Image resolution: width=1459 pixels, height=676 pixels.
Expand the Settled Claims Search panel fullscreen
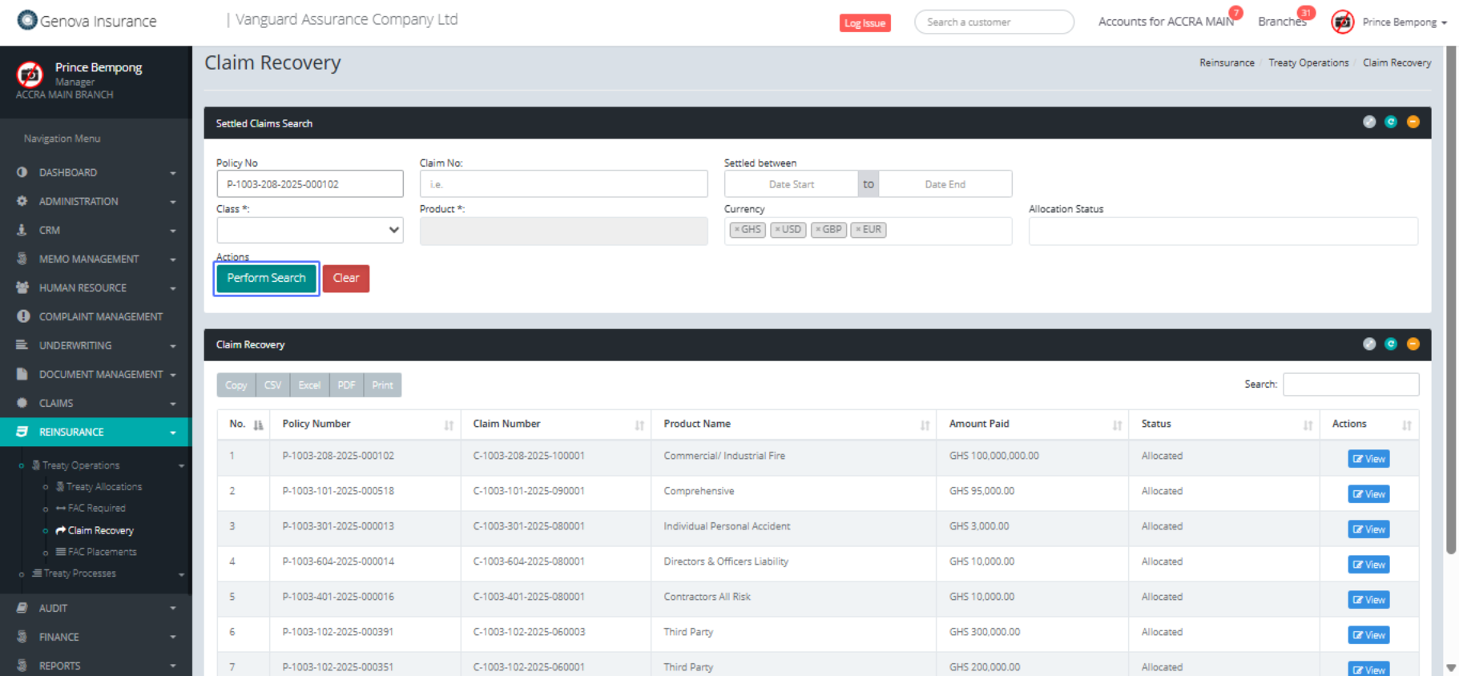pyautogui.click(x=1368, y=122)
